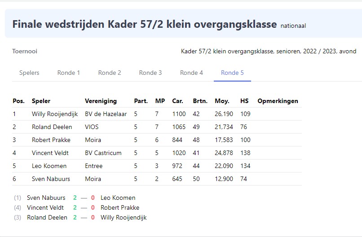
Task: Click match number (3) in results
Action: pos(18,217)
